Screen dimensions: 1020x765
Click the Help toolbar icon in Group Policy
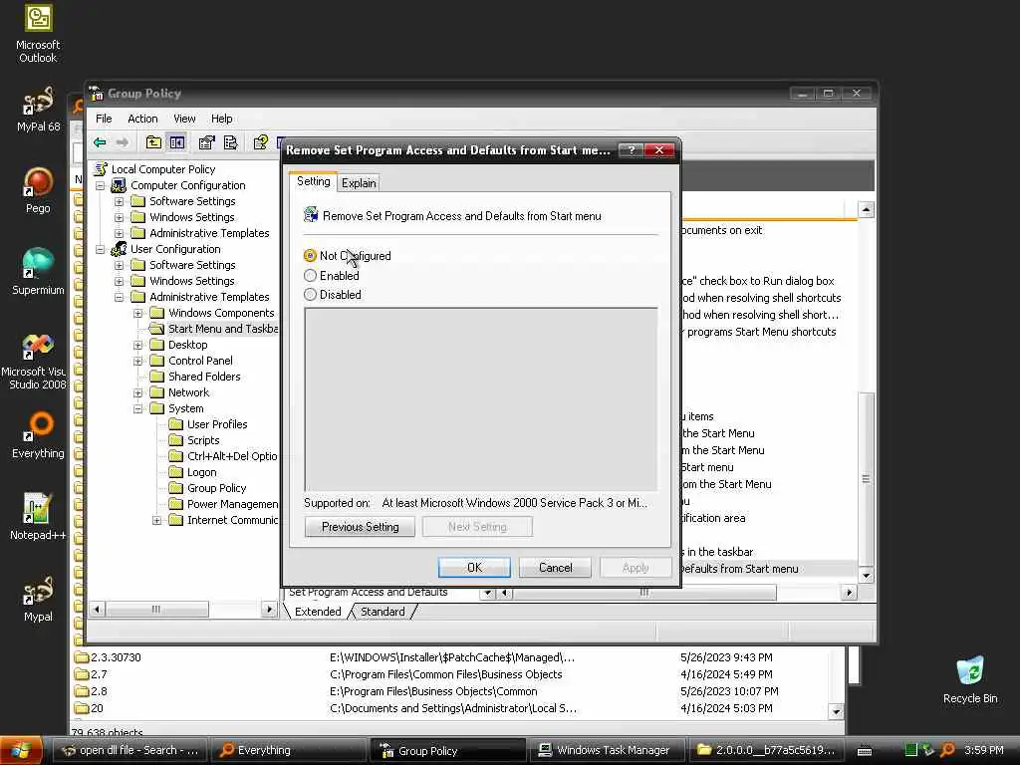[x=260, y=142]
